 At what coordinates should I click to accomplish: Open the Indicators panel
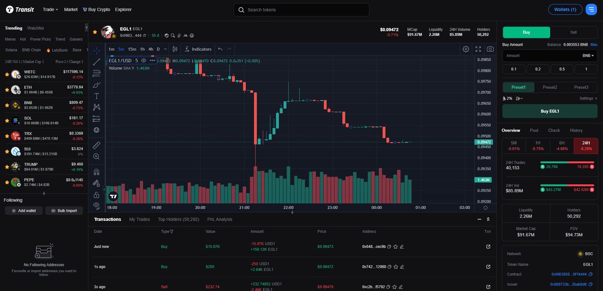tap(198, 49)
